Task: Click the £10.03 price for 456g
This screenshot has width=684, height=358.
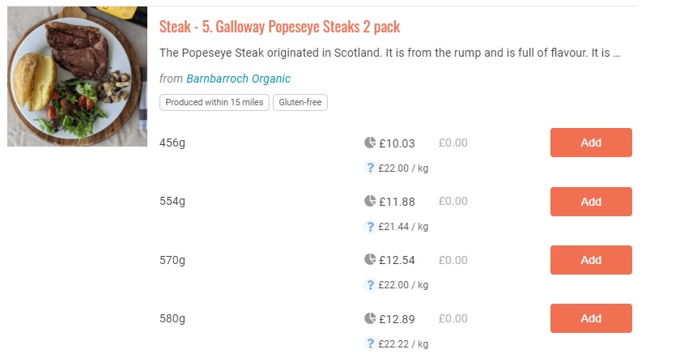Action: tap(397, 143)
